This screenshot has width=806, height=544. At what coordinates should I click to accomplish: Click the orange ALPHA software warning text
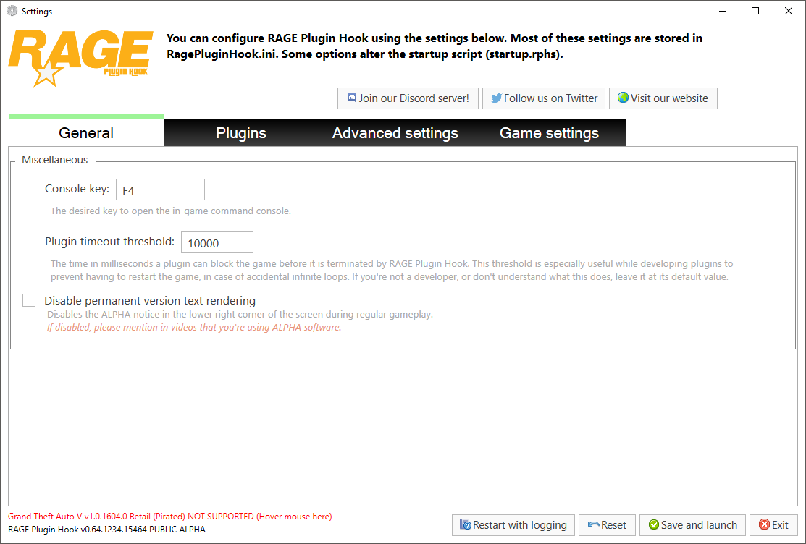click(194, 327)
